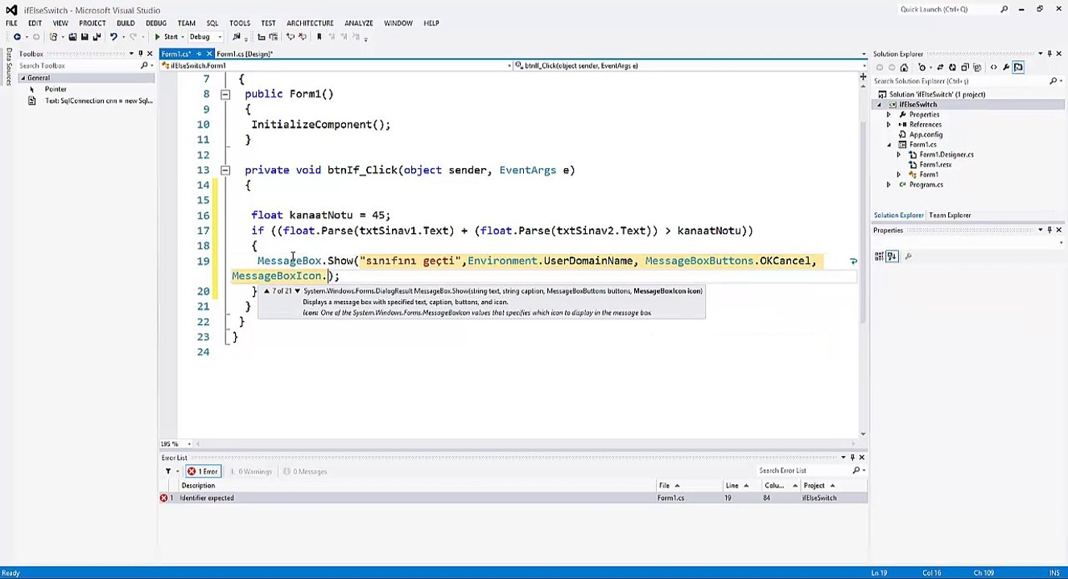Collapse the btnIf_Click method at line 13
Screen dimensions: 1068x579
click(x=225, y=170)
